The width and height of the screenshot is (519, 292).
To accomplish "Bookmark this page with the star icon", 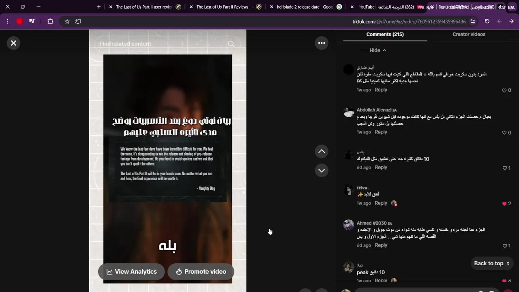I will pos(67,21).
